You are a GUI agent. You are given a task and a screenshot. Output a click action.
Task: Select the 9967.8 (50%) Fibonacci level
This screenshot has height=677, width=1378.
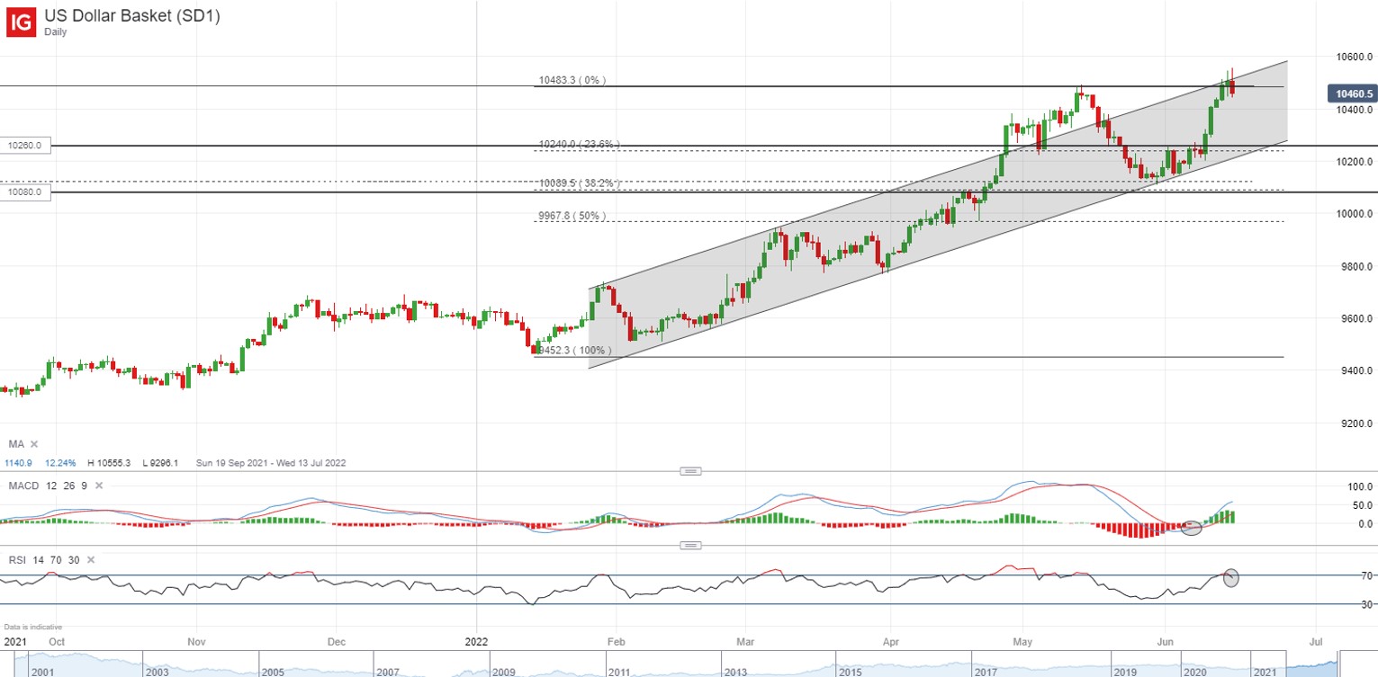pos(572,216)
